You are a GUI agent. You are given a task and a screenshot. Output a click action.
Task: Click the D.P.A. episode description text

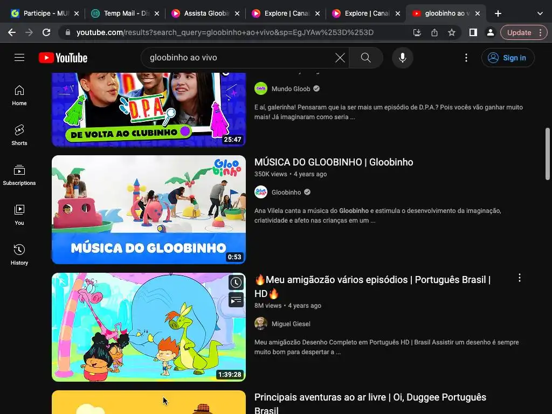(389, 112)
